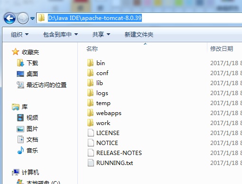Open the 文档 library
The height and width of the screenshot is (184, 242).
point(32,140)
